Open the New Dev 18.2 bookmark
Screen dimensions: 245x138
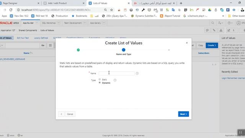tap(19, 16)
